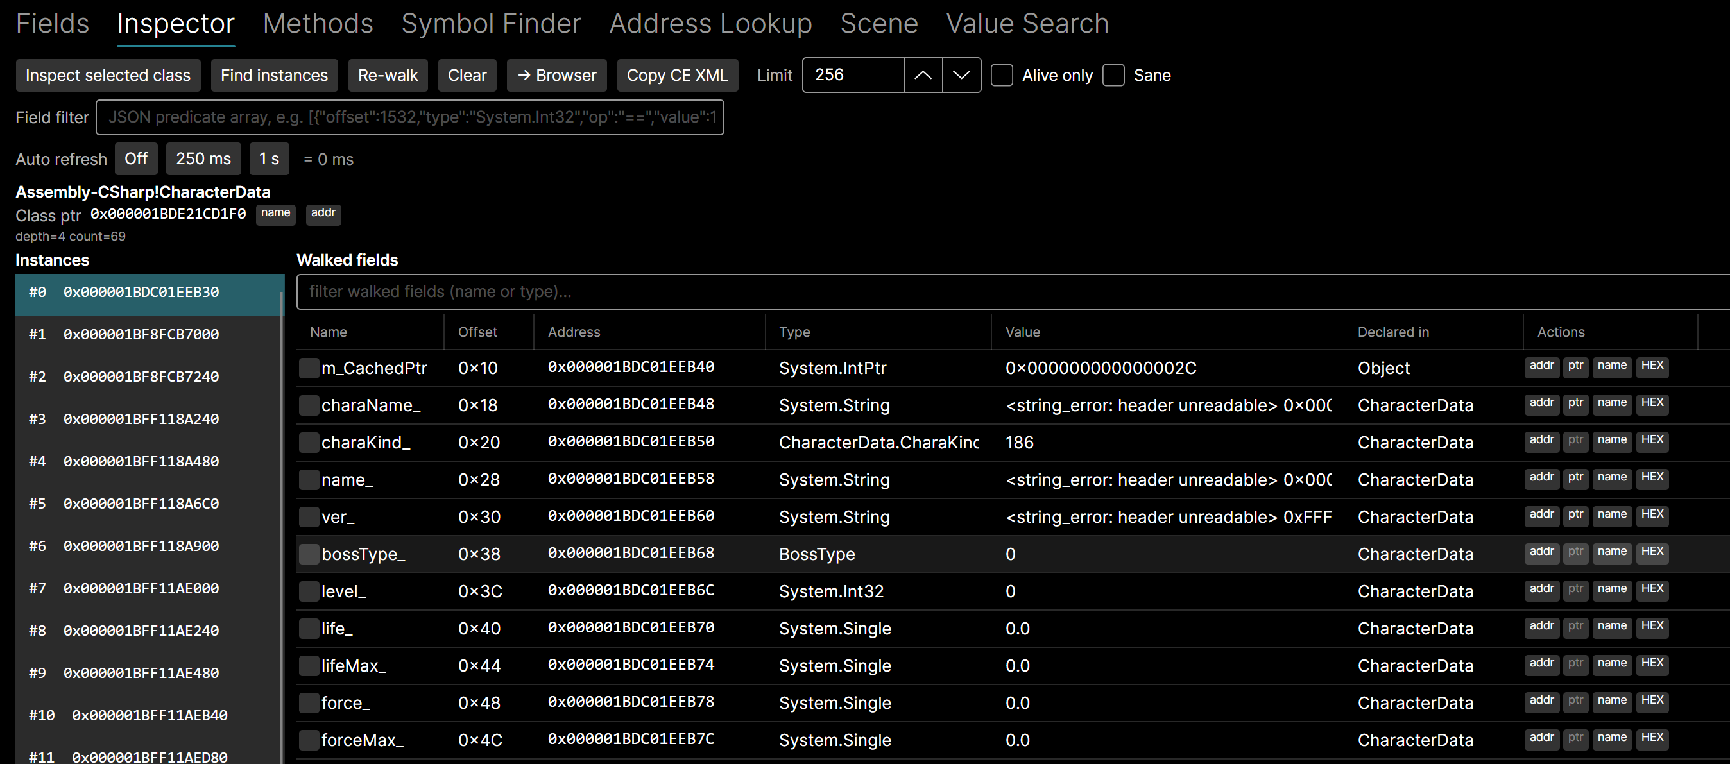Click m_CachedPtr value 0x000000000000002C
1730x764 pixels.
tap(1101, 368)
